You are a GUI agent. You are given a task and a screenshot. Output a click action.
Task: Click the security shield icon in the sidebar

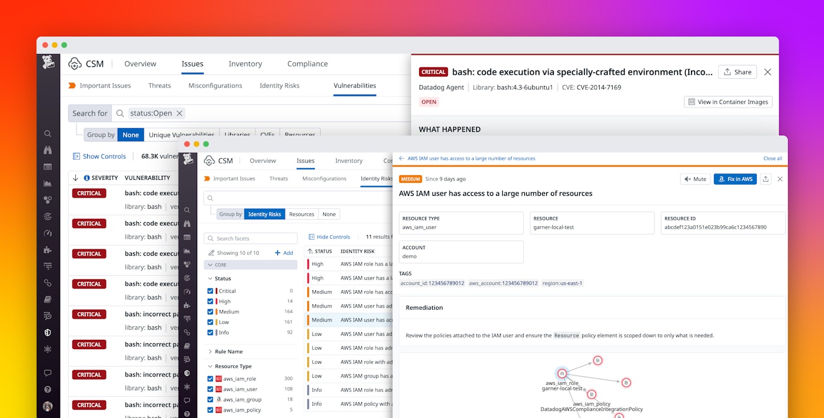pyautogui.click(x=48, y=332)
